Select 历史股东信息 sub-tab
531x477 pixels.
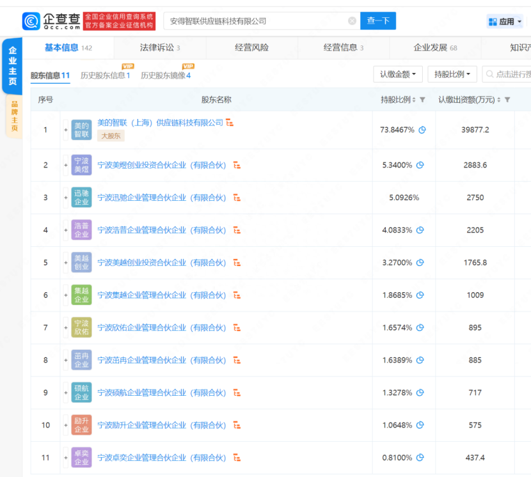pyautogui.click(x=106, y=75)
